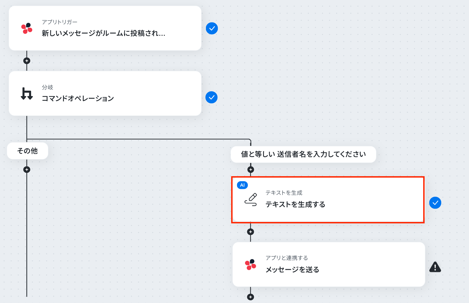Click the blue checkmark beside コマンドオペレーション
This screenshot has width=469, height=303.
[x=211, y=97]
